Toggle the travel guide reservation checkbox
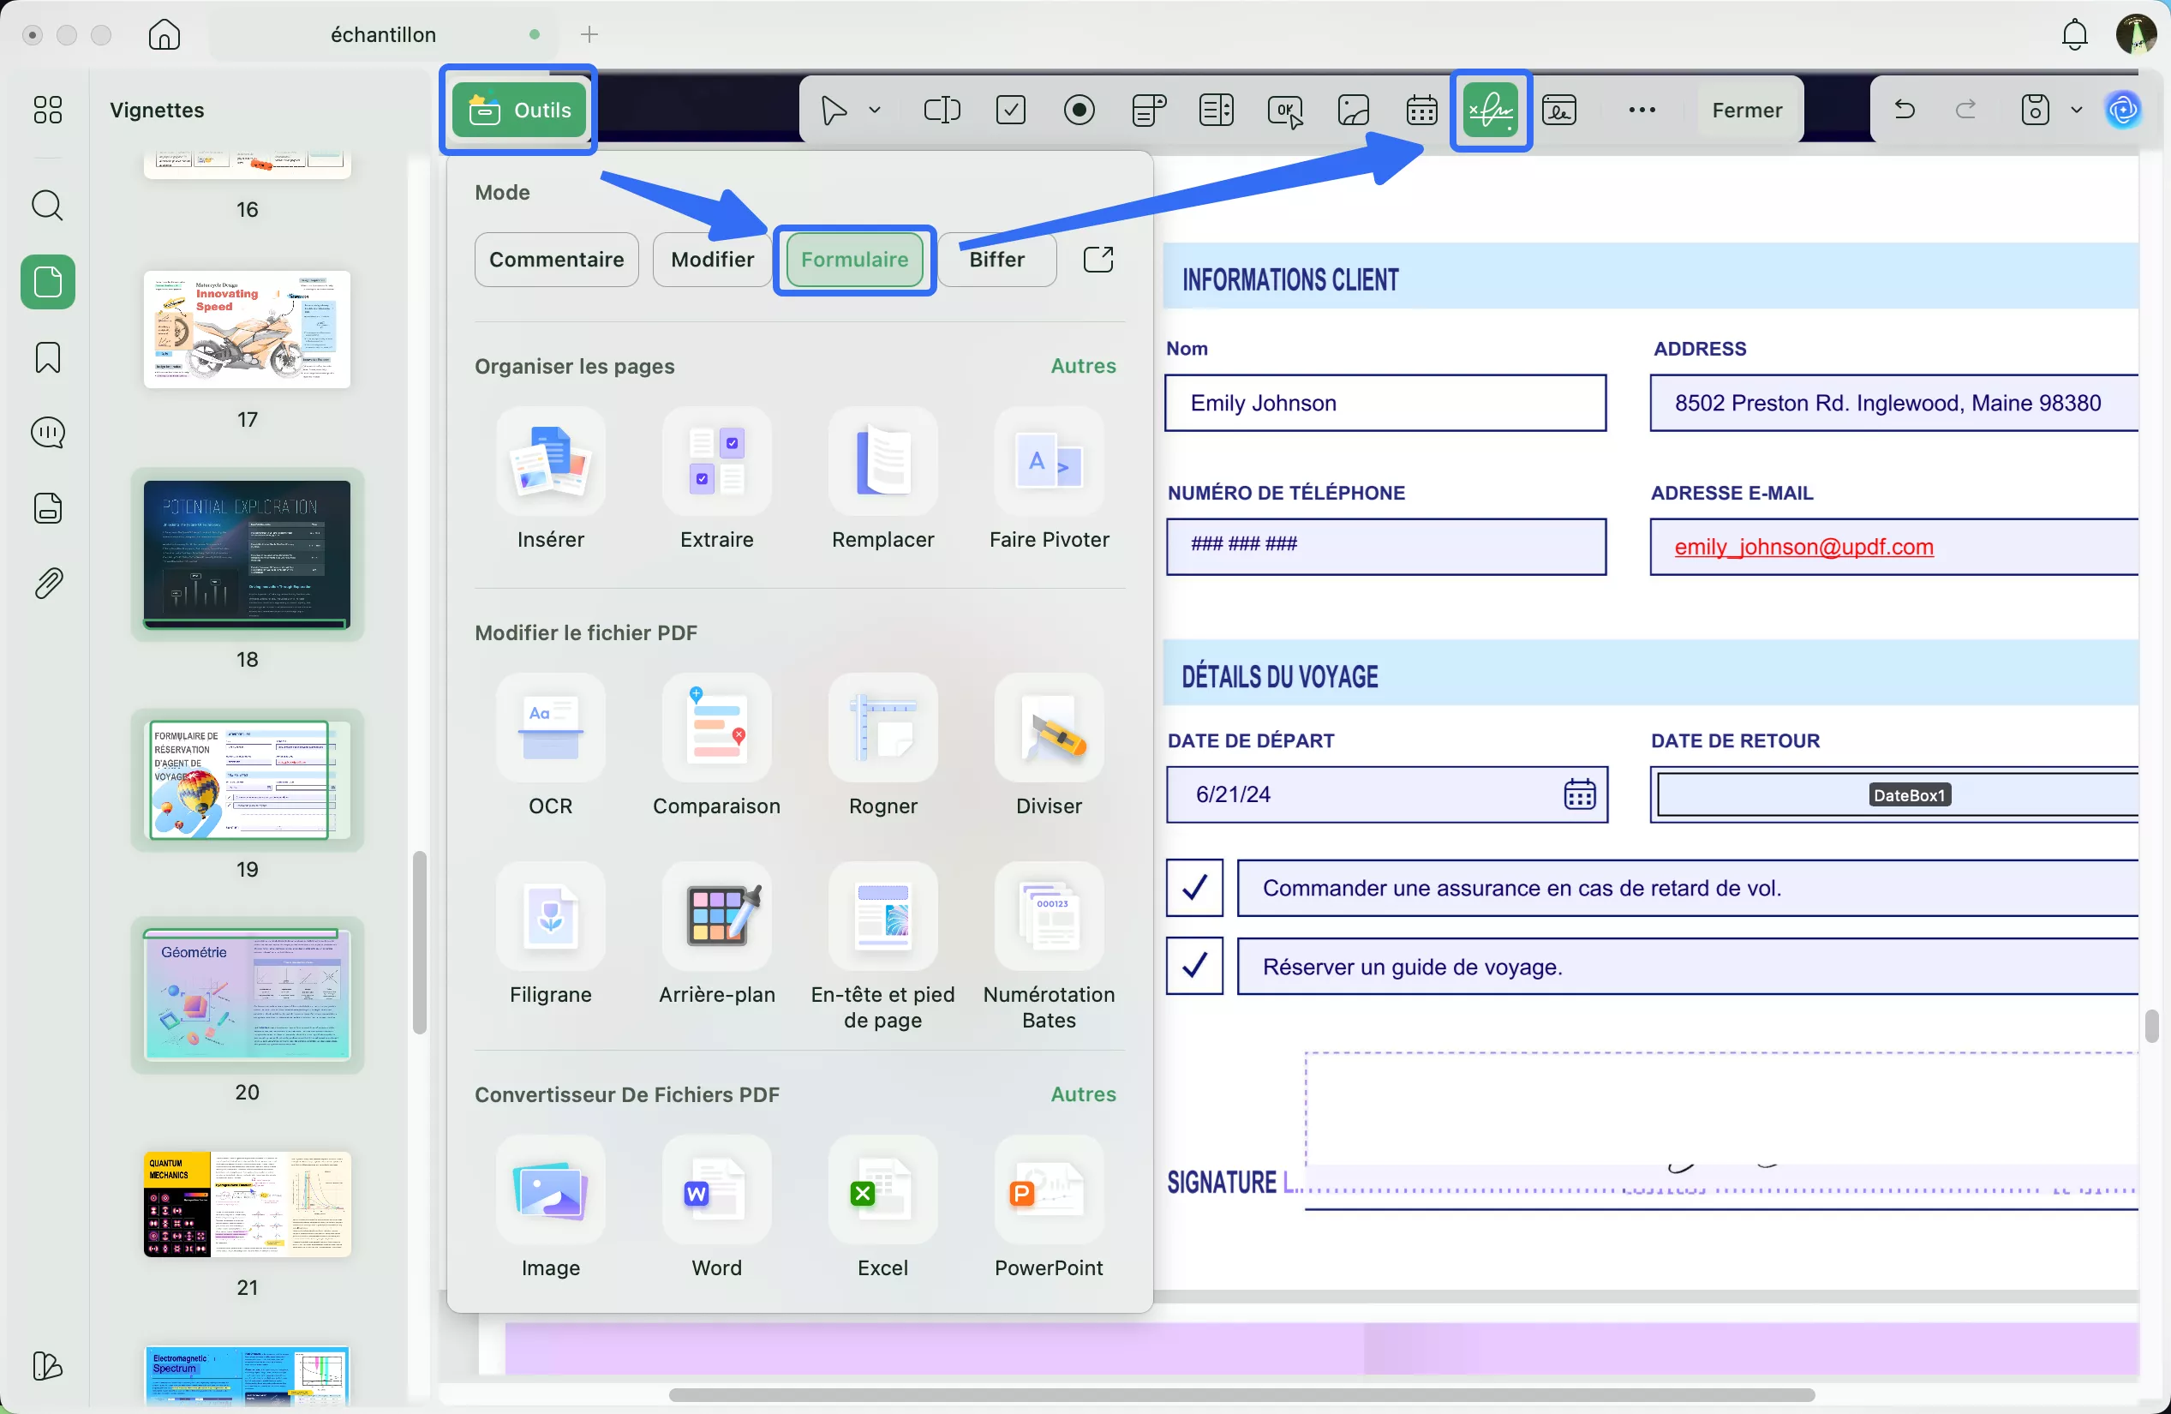2171x1414 pixels. [1194, 966]
